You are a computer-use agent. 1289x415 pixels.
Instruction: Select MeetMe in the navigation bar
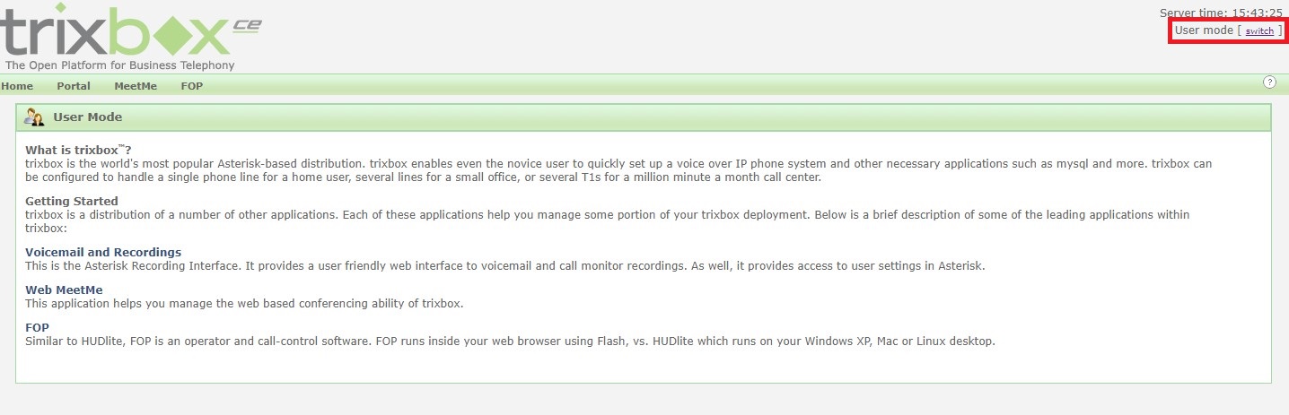click(x=136, y=86)
